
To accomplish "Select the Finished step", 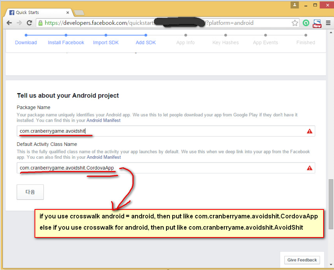I will (305, 43).
